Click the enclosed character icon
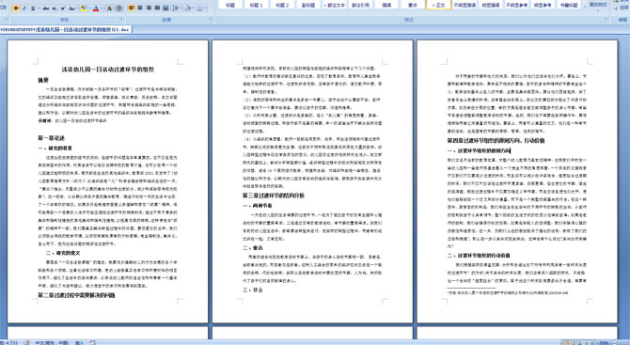This screenshot has width=630, height=345. 118,8
